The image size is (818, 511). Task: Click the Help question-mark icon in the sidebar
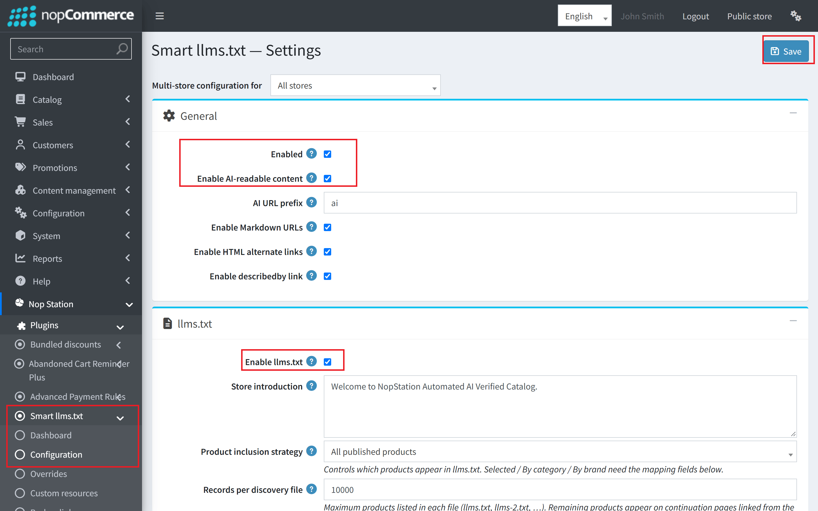click(x=20, y=281)
